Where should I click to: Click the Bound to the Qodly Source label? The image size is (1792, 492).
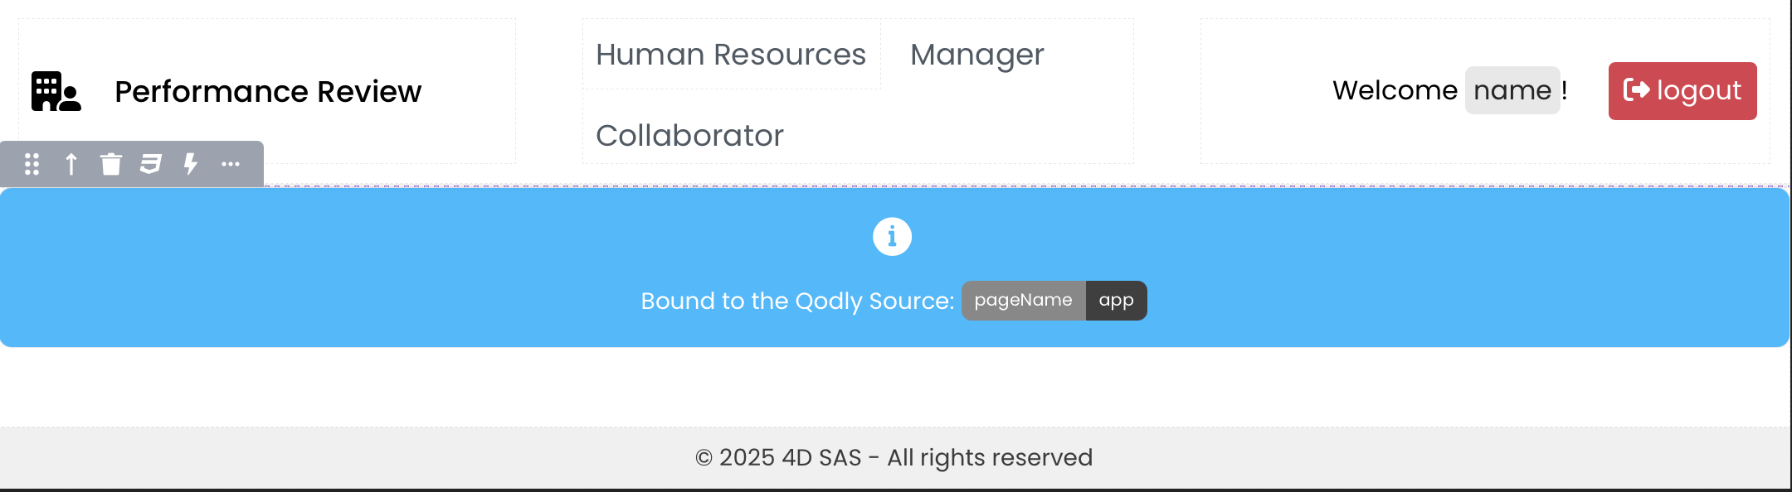pyautogui.click(x=797, y=301)
